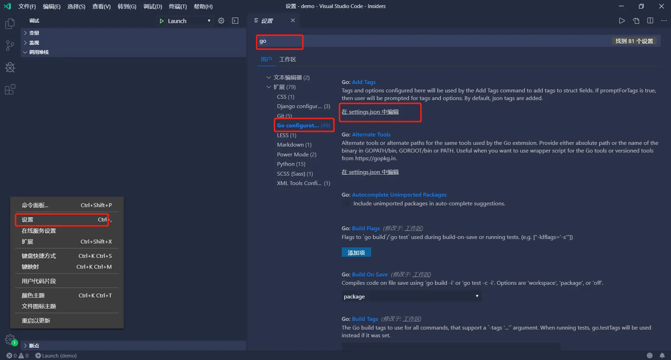671x360 pixels.
Task: Open the Debug Console icon
Action: 235,21
